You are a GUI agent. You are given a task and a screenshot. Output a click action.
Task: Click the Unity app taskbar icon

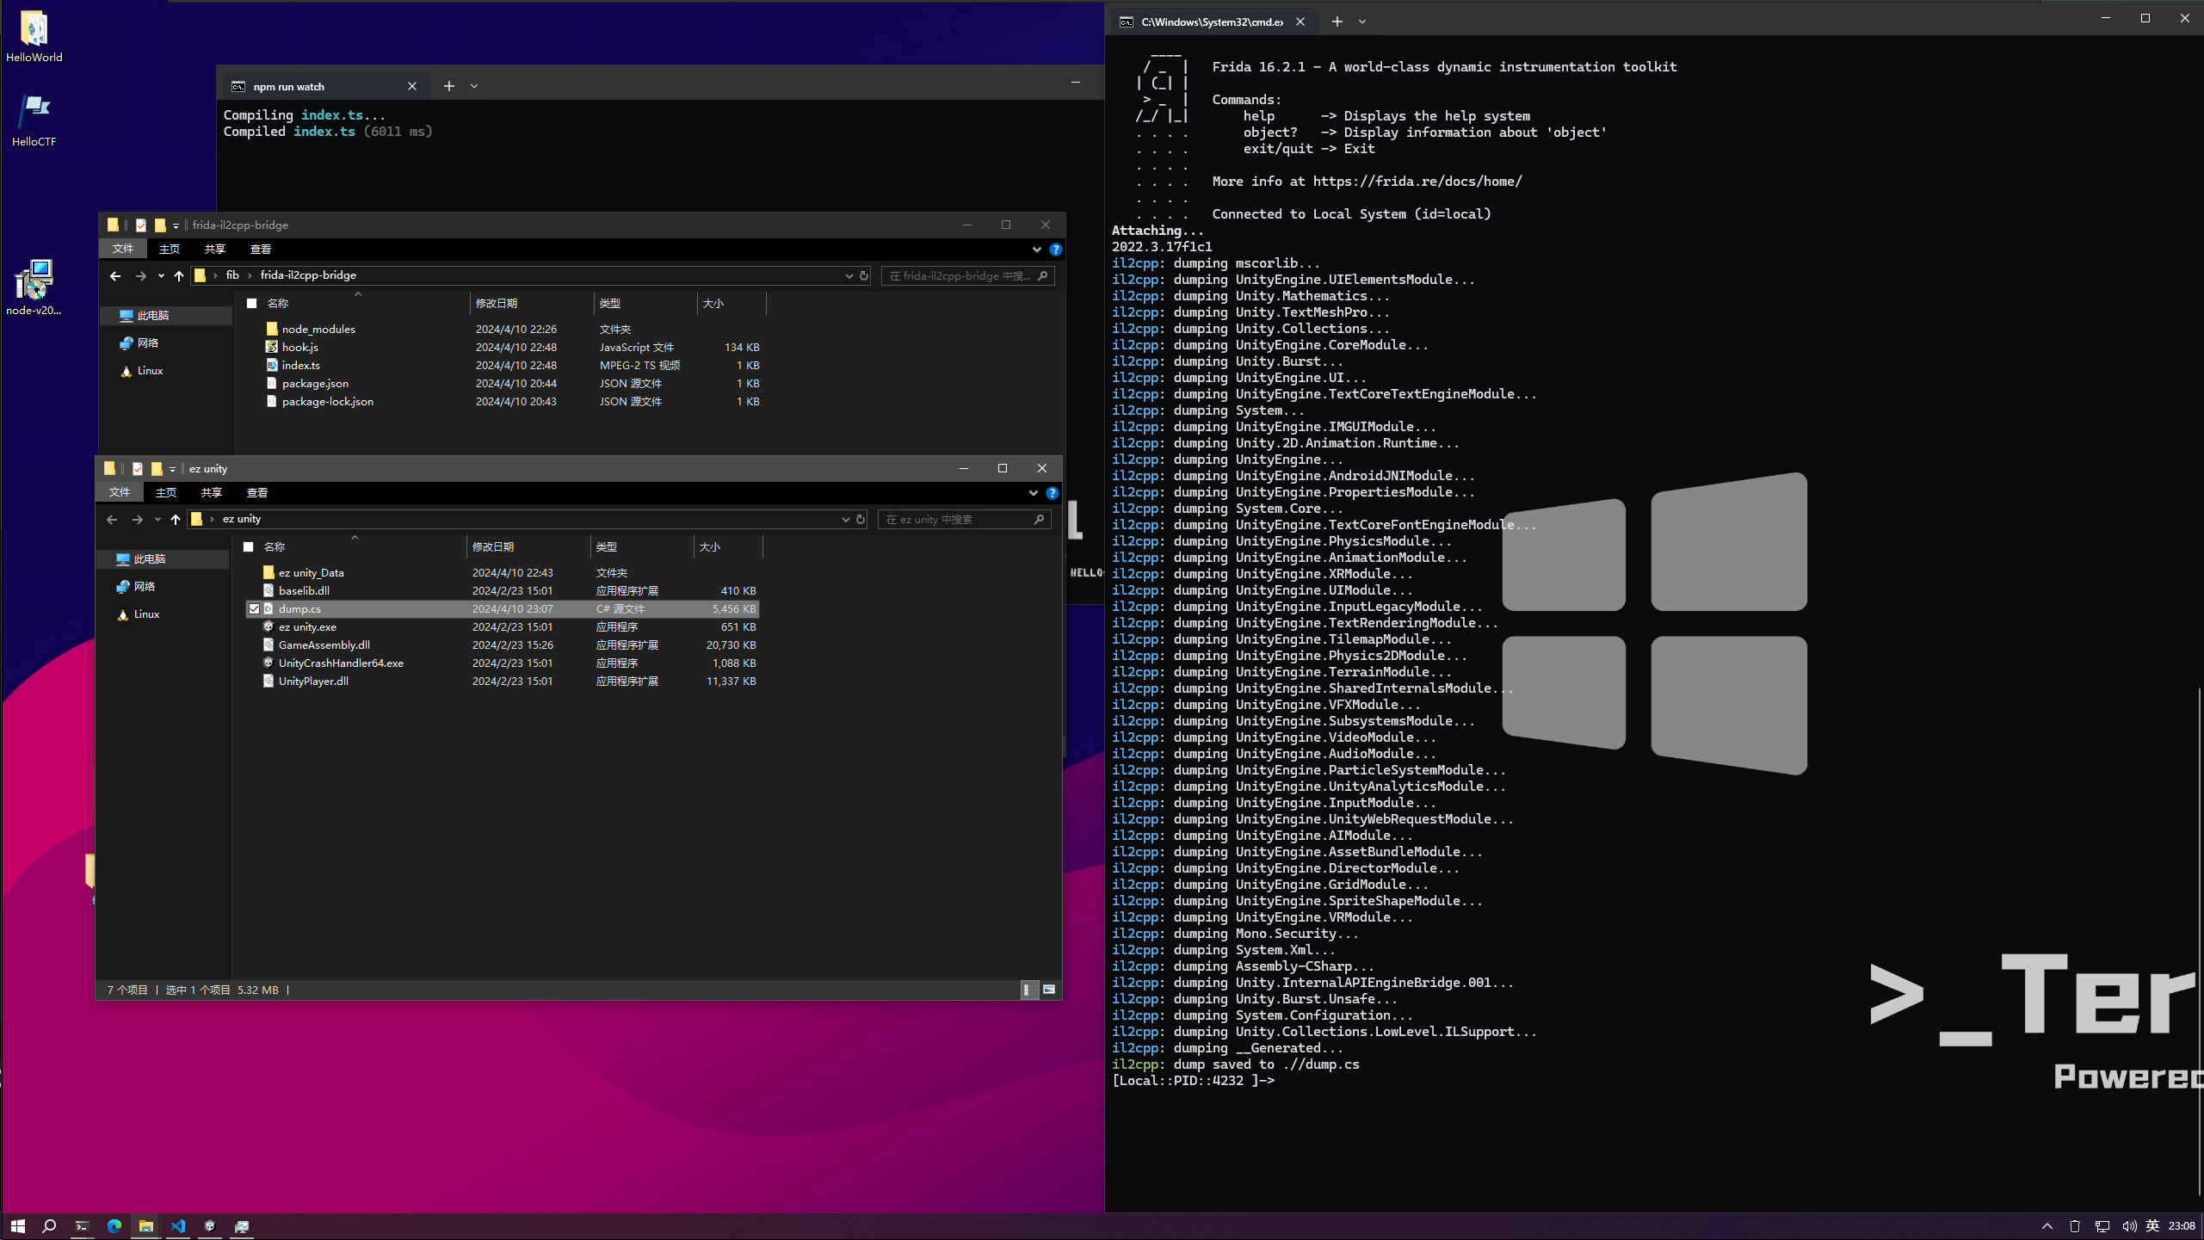pyautogui.click(x=210, y=1226)
